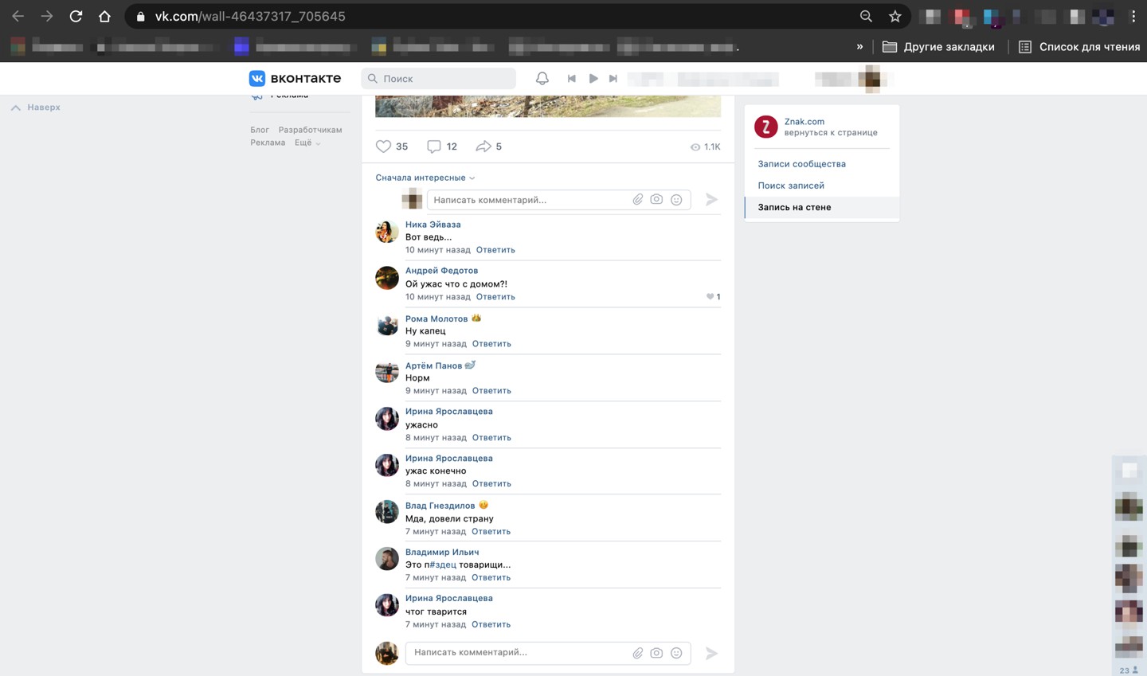Attach file in top comment field
Viewport: 1147px width, 676px height.
[638, 200]
